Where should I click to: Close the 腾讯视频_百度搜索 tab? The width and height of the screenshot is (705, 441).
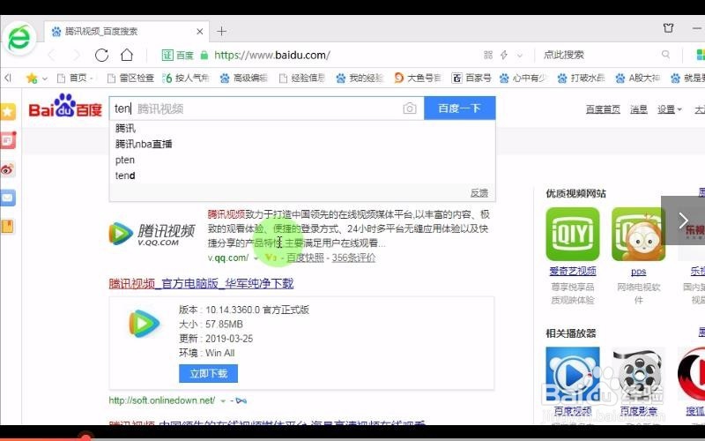point(200,32)
